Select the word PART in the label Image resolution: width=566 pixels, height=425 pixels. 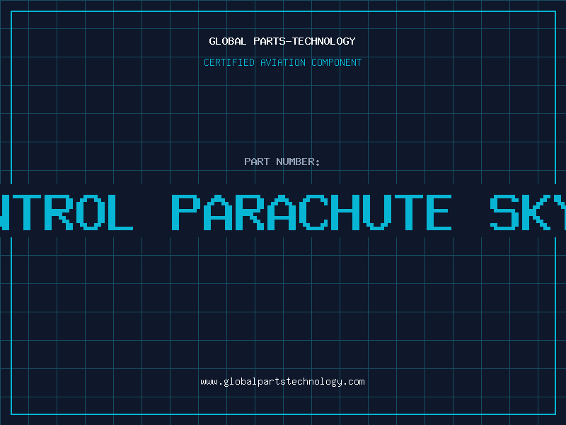pos(257,161)
